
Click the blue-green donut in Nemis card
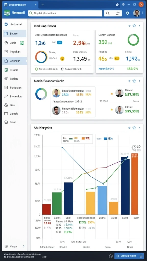click(41, 94)
